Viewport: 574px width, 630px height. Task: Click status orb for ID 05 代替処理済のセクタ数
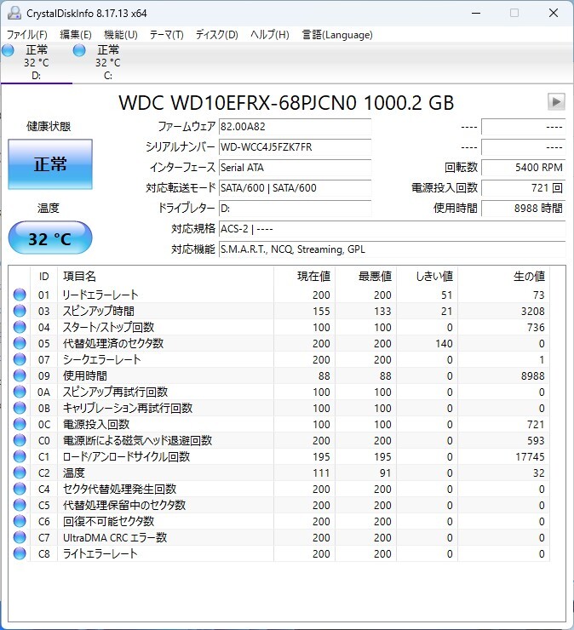(20, 343)
